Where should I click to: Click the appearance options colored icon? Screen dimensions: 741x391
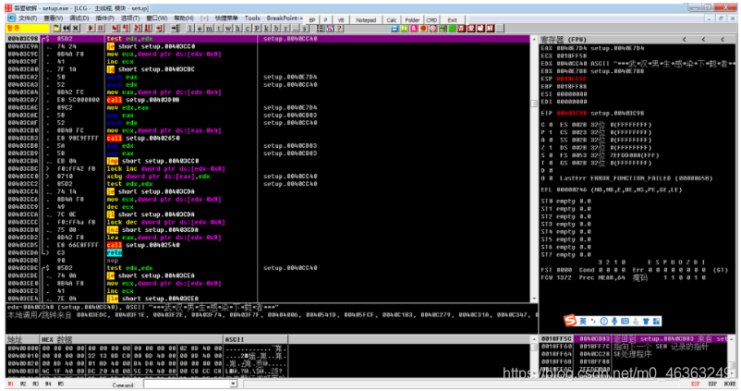pos(330,29)
